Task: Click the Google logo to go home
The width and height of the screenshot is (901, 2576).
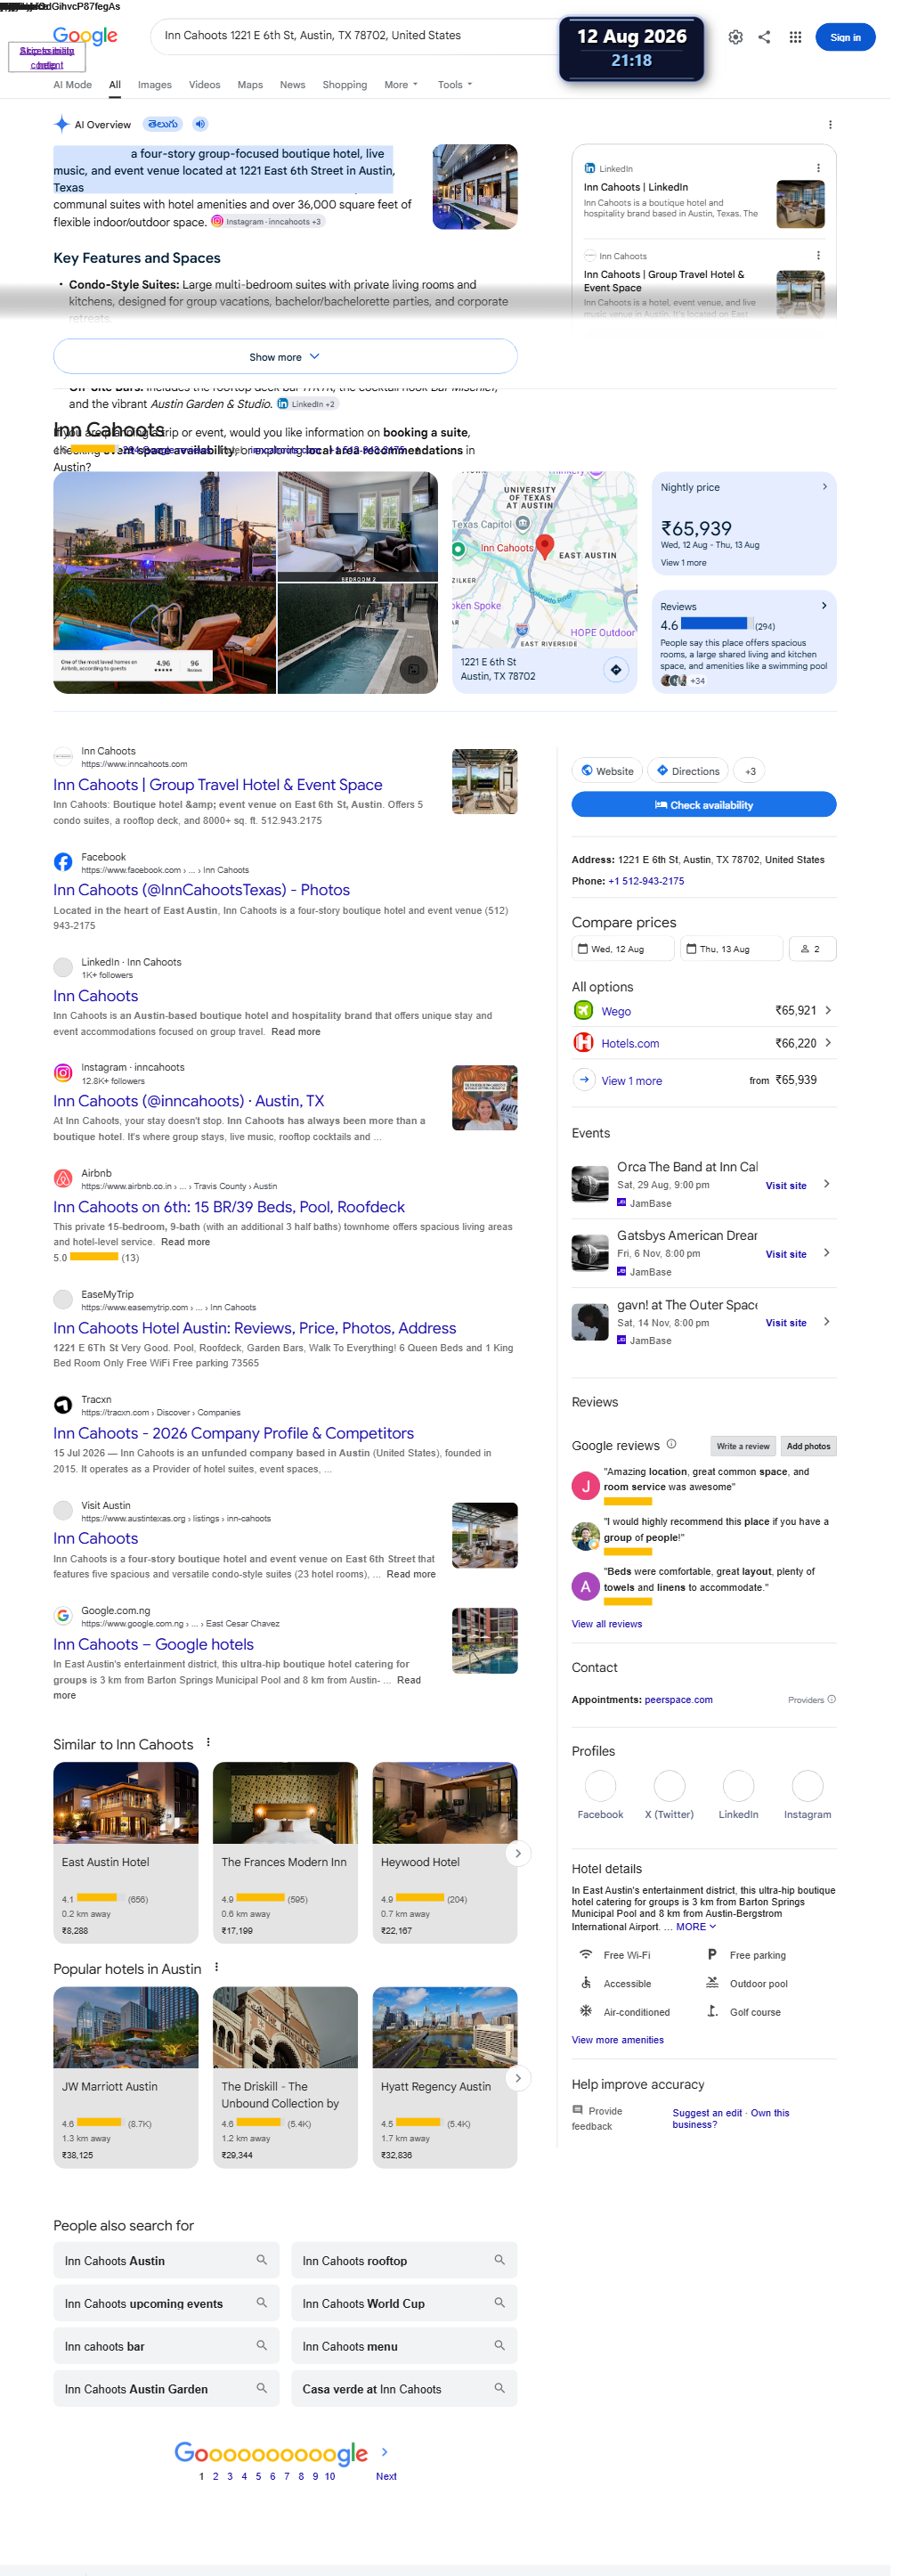Action: (x=85, y=36)
